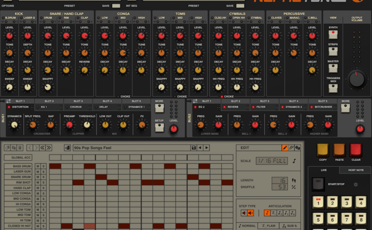Viewport: 372px width, 230px height.
Task: Select the sub step 3 articulation icon
Action: (x=287, y=213)
